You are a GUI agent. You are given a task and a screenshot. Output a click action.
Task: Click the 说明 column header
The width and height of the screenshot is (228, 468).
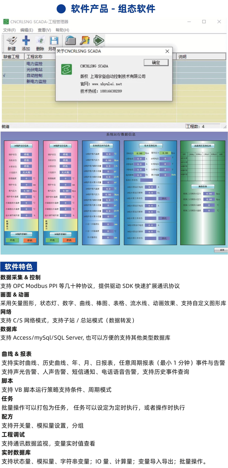coord(202,57)
